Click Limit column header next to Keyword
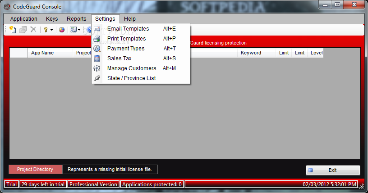Viewport: 368px width, 193px height. pos(284,53)
